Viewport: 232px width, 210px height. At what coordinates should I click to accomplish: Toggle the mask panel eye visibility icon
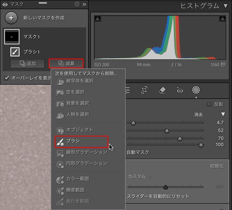[5, 4]
